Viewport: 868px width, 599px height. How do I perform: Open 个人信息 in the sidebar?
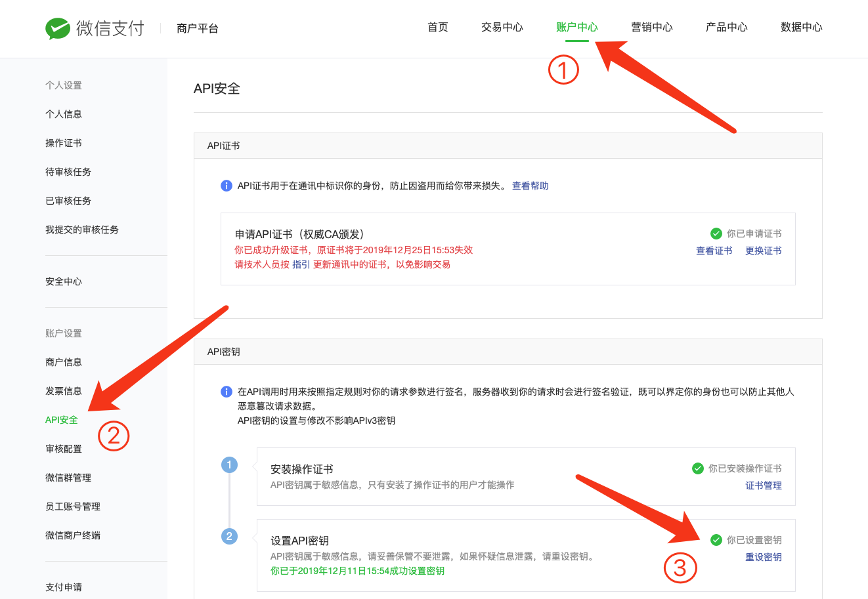tap(64, 114)
